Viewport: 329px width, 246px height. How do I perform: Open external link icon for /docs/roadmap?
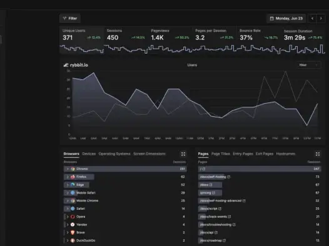225,240
